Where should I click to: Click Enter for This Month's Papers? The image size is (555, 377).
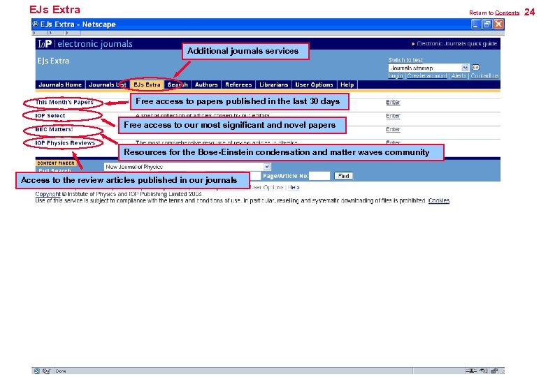point(393,102)
